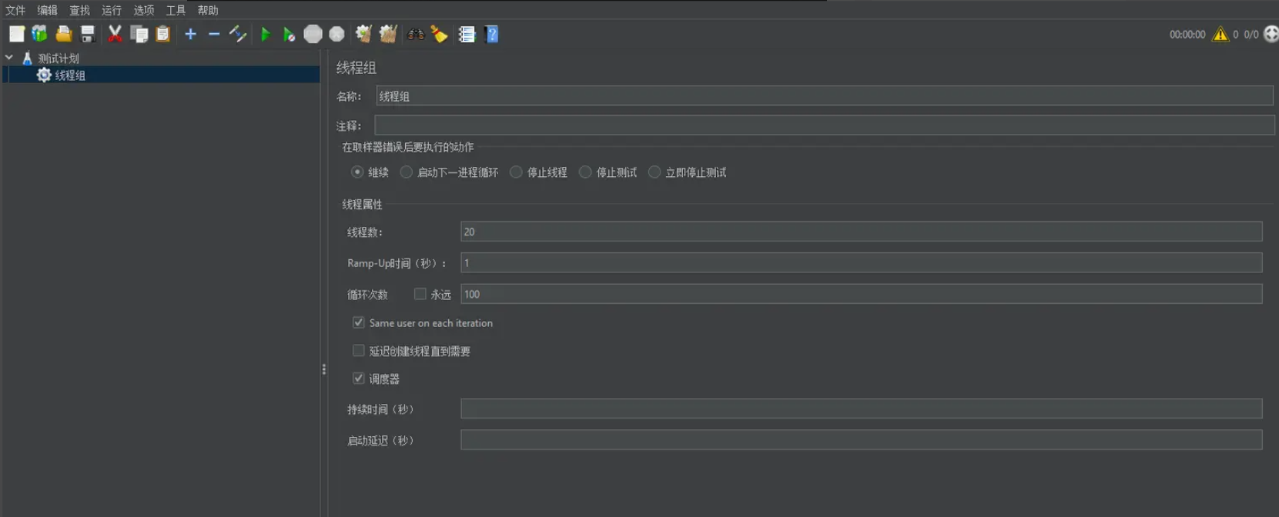The width and height of the screenshot is (1279, 517).
Task: Click the 注释 input field
Action: [x=824, y=125]
